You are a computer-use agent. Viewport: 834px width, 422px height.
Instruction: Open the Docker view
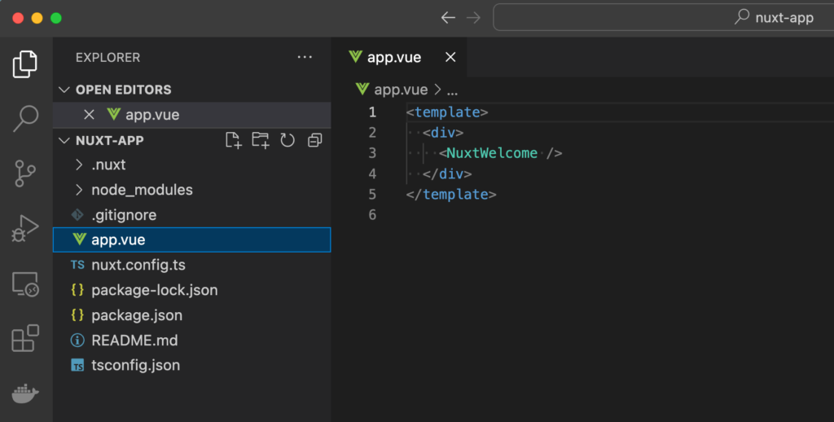(x=25, y=393)
